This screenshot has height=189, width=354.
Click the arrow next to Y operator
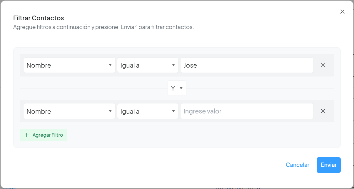click(x=181, y=88)
